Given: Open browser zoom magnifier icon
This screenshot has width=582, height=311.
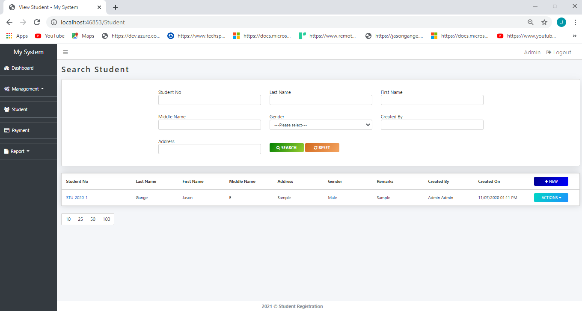Looking at the screenshot, I should [531, 22].
